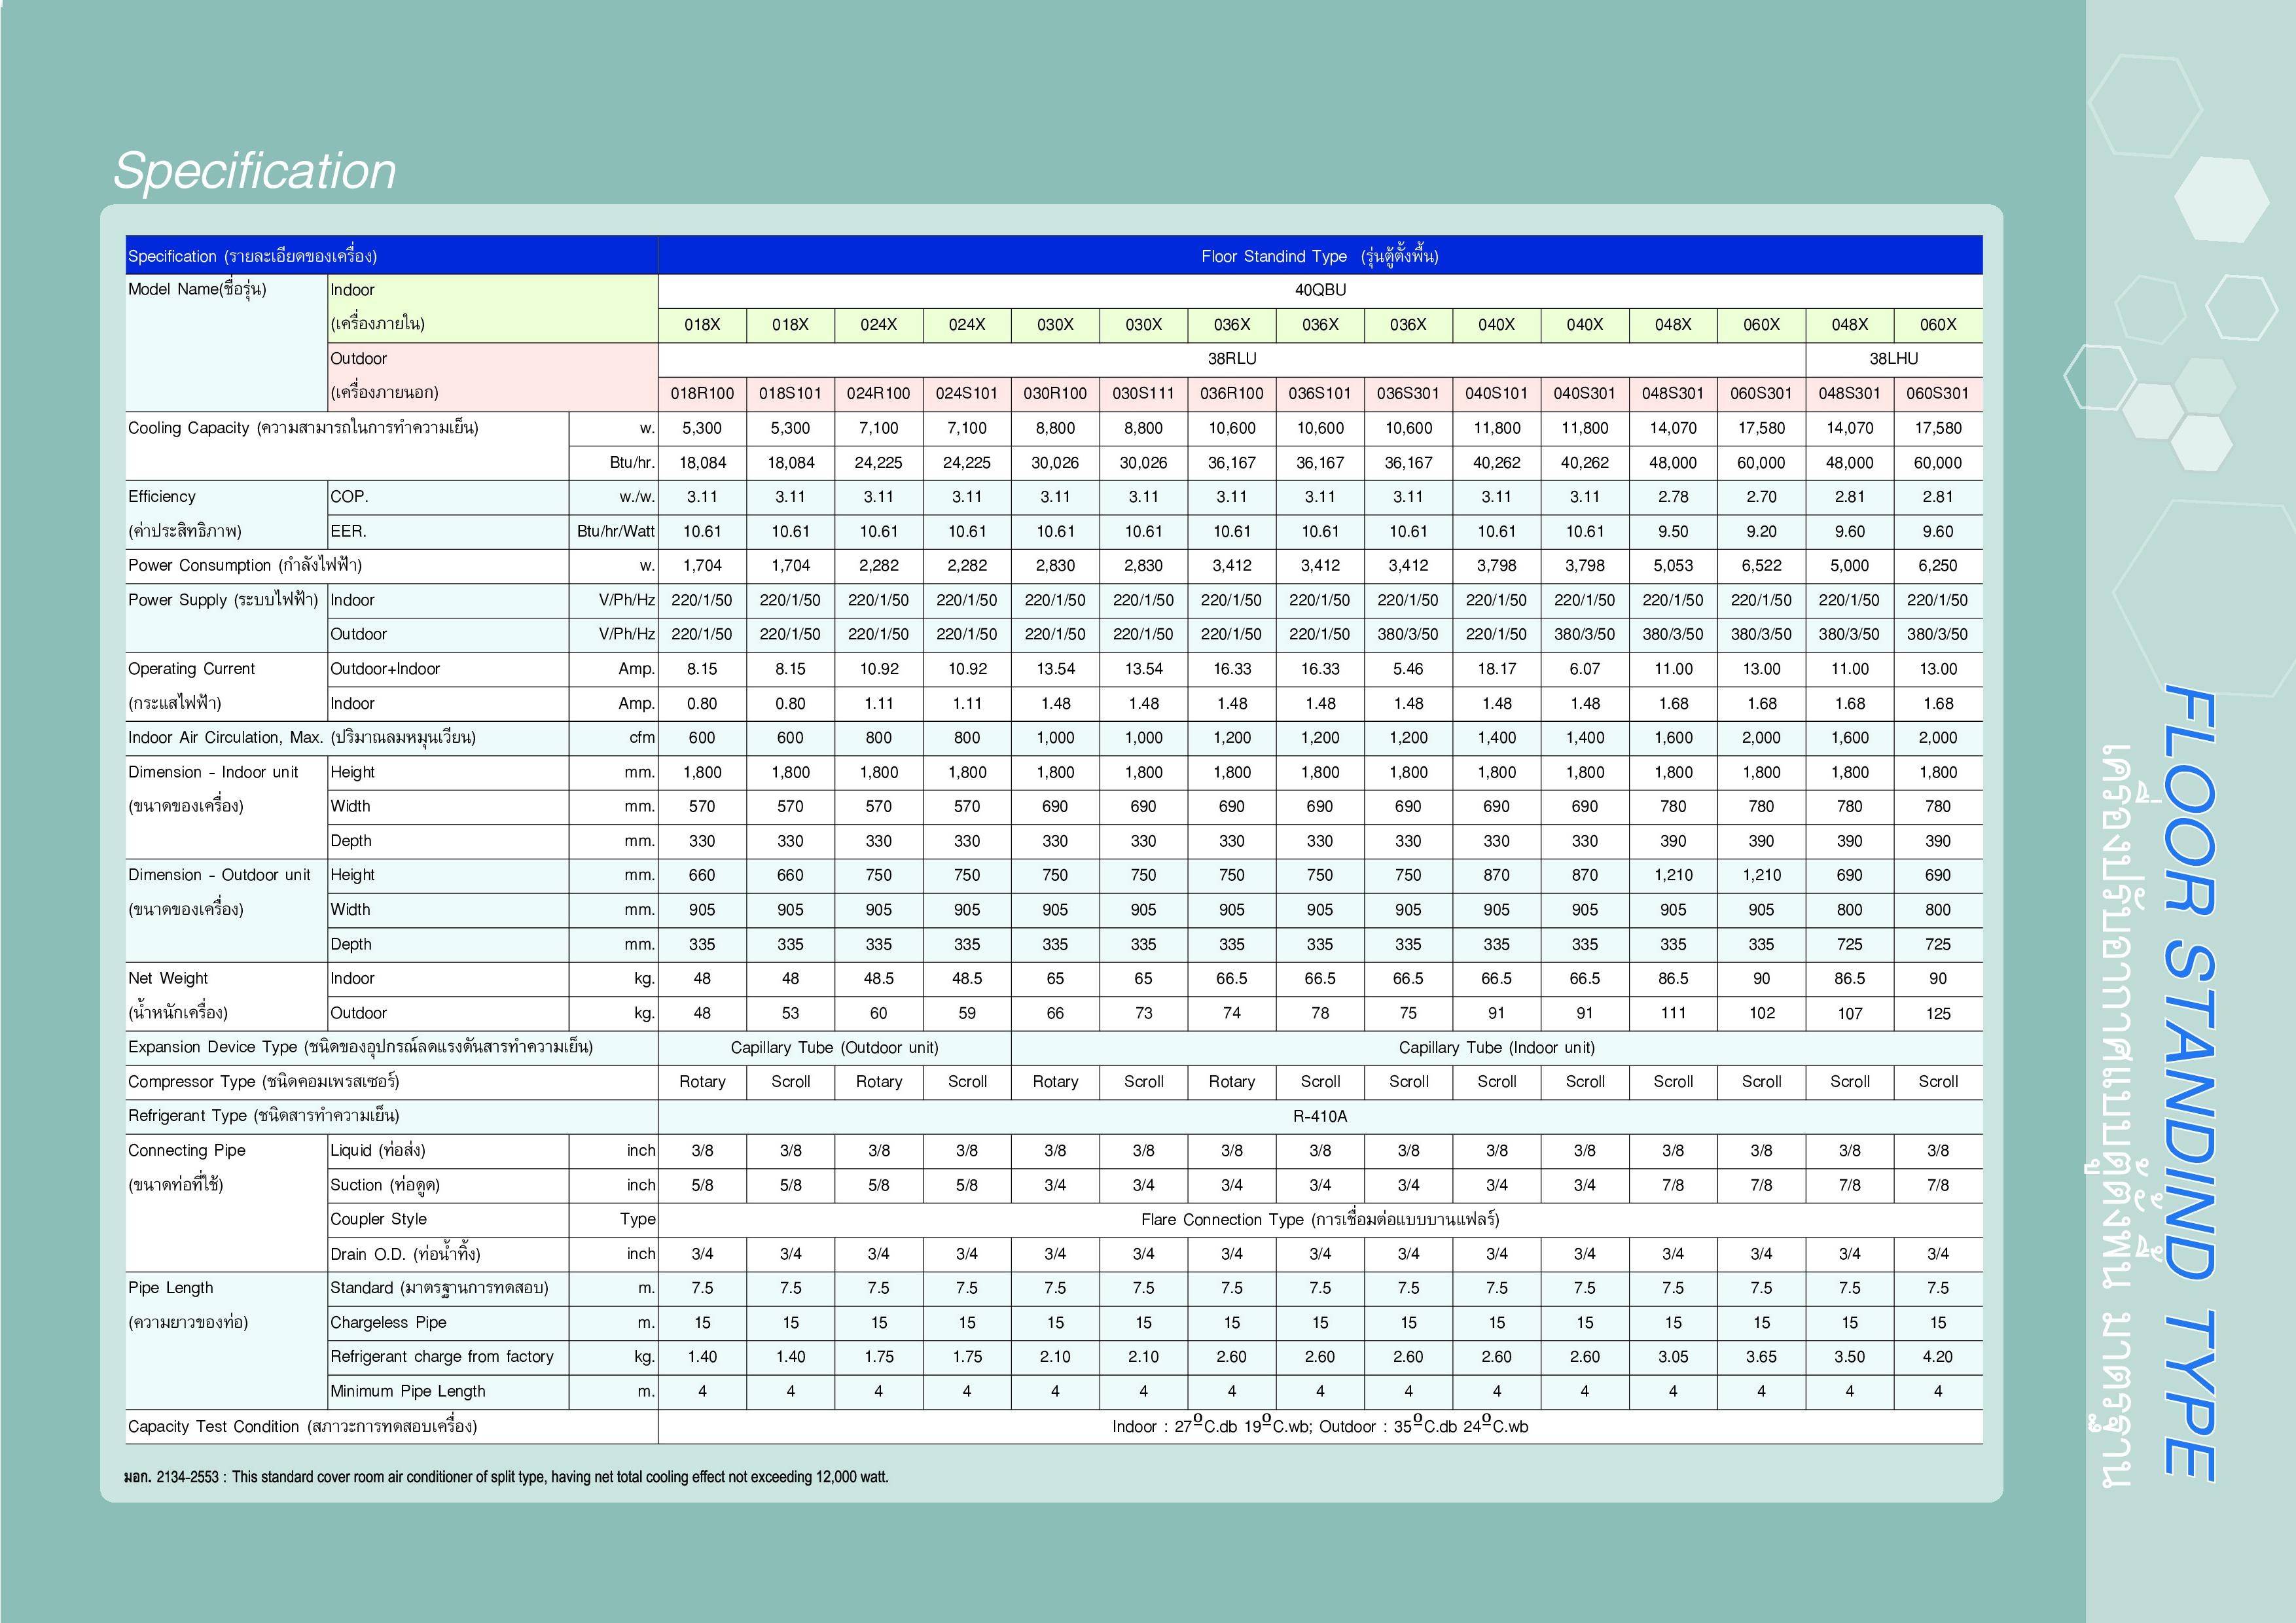Image resolution: width=2296 pixels, height=1623 pixels.
Task: Click the EER. efficiency label
Action: [x=348, y=531]
